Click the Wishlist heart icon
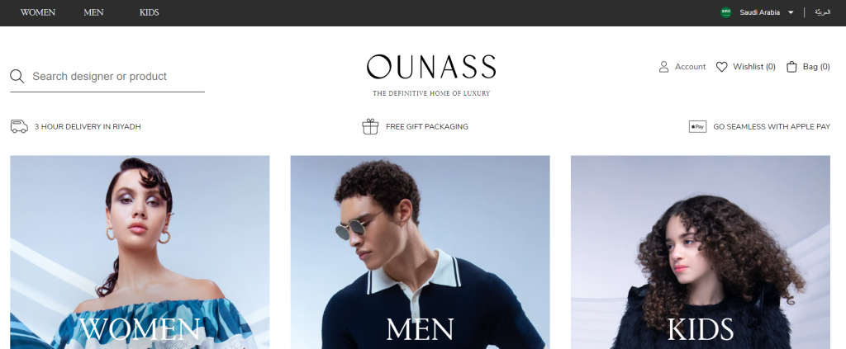Image resolution: width=846 pixels, height=349 pixels. coord(721,67)
